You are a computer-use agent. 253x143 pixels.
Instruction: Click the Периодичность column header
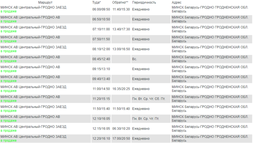(x=144, y=2)
